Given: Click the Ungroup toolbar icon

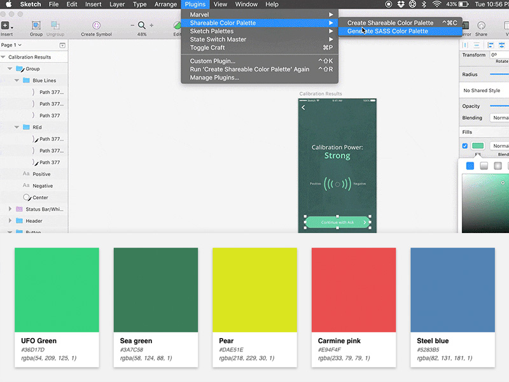Looking at the screenshot, I should (55, 25).
